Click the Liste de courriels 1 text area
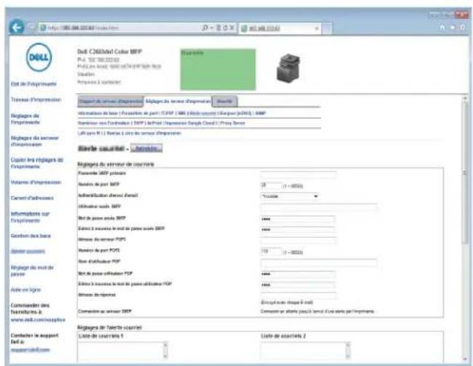Screen dimensions: 473x366 pyautogui.click(x=123, y=351)
